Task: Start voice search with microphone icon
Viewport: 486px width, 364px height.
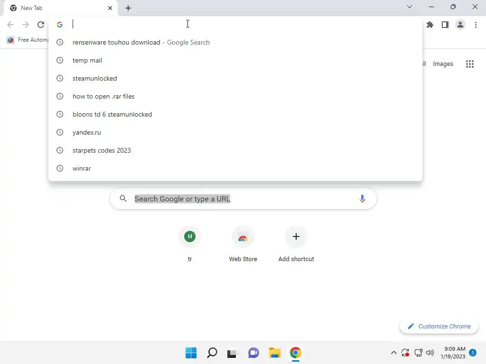Action: [362, 199]
